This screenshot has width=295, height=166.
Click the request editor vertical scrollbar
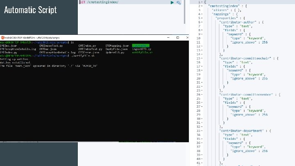point(184,12)
